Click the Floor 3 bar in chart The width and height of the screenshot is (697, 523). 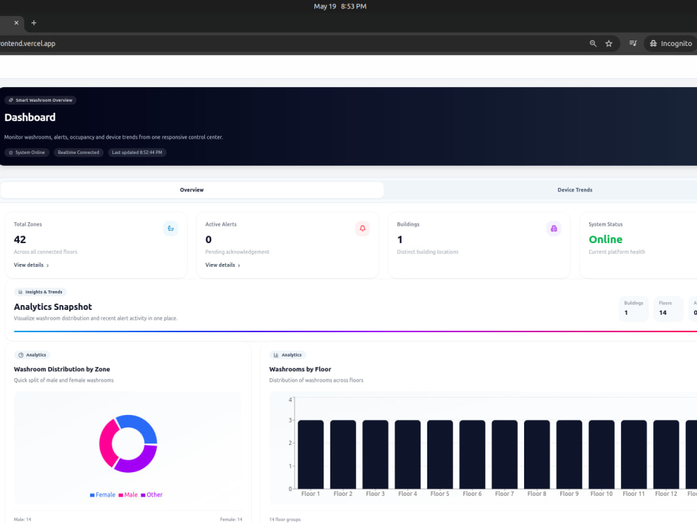(x=375, y=454)
